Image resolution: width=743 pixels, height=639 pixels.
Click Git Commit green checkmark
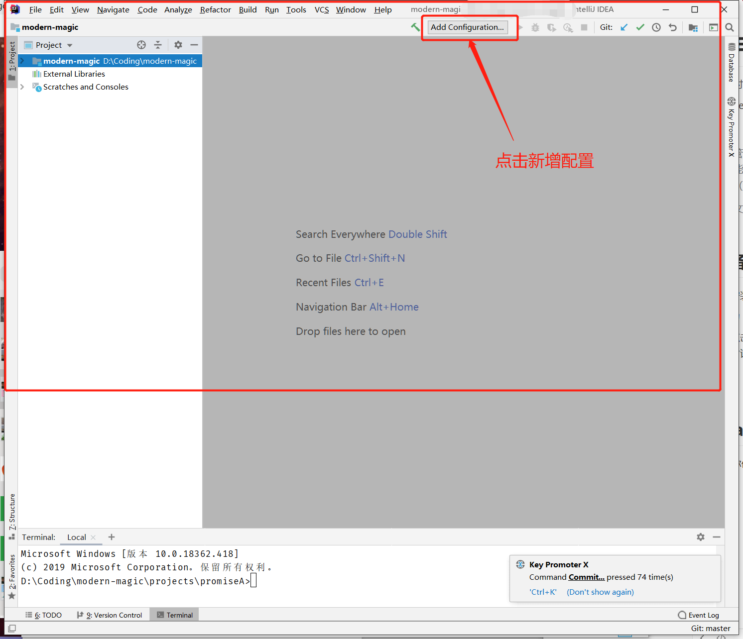640,27
